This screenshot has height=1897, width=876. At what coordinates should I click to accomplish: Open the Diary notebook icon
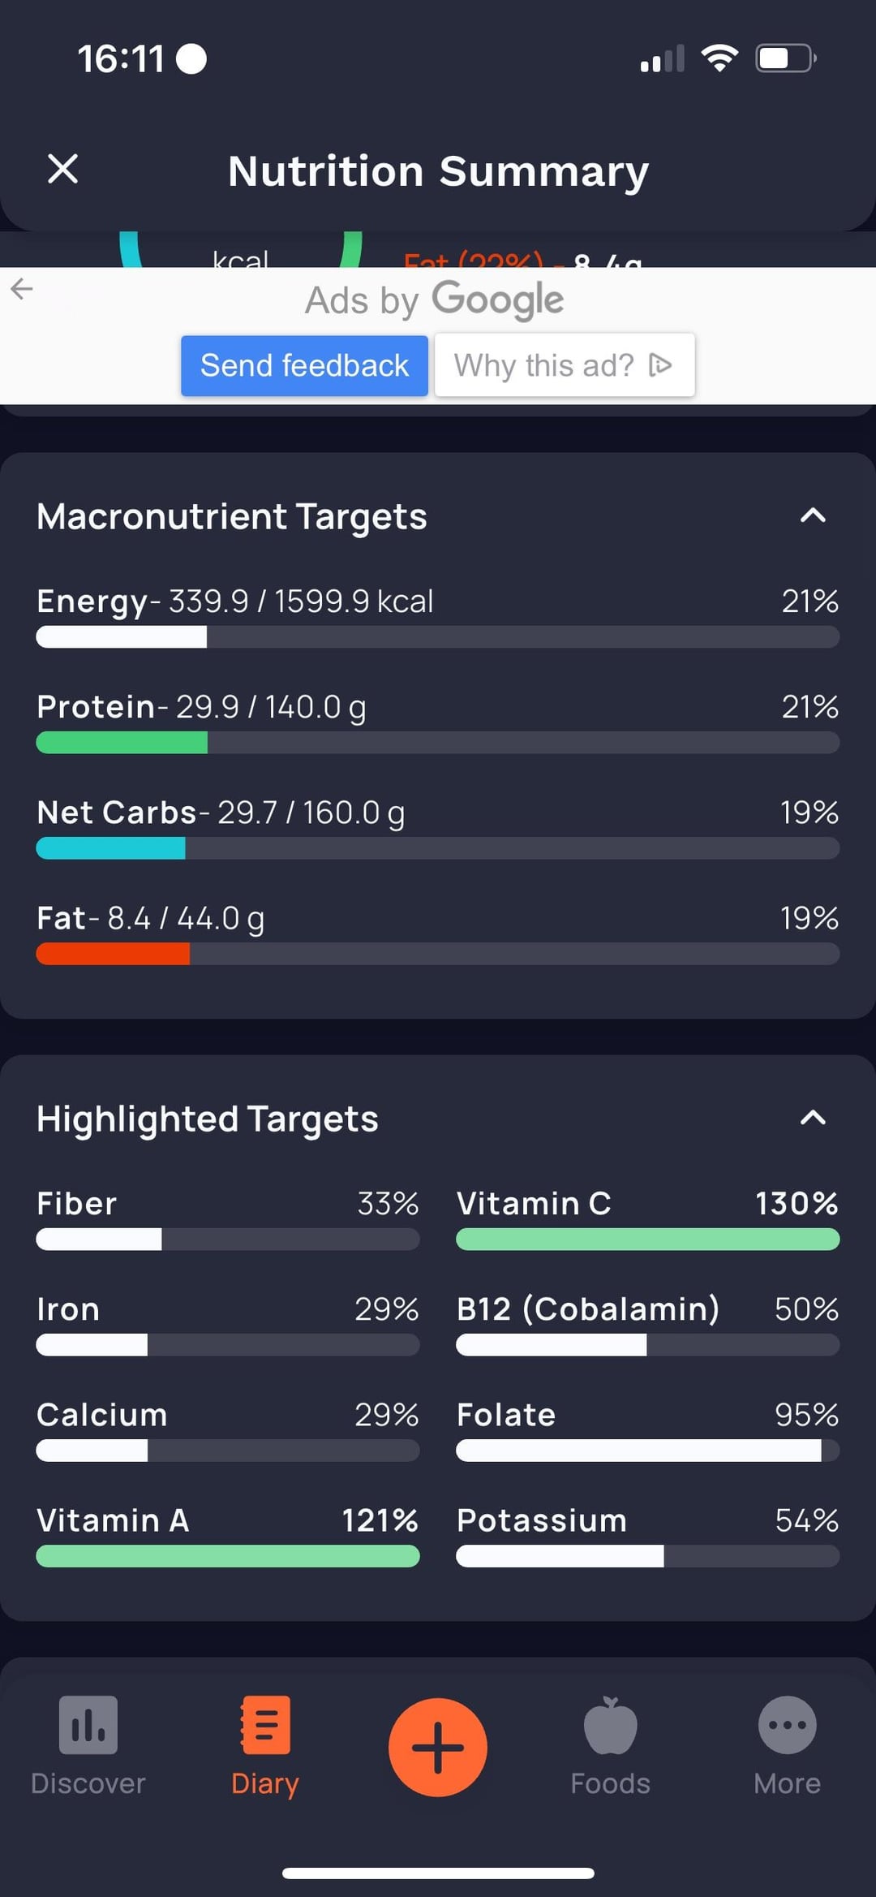(265, 1724)
